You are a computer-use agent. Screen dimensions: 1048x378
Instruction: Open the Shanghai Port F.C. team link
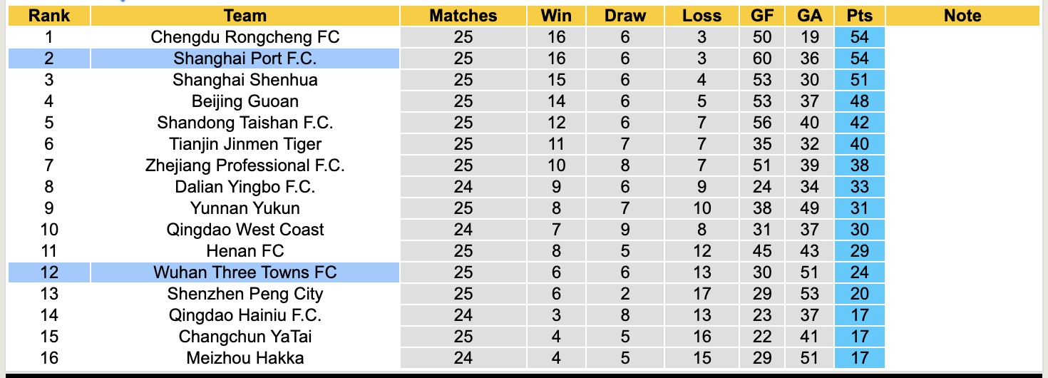tap(245, 58)
